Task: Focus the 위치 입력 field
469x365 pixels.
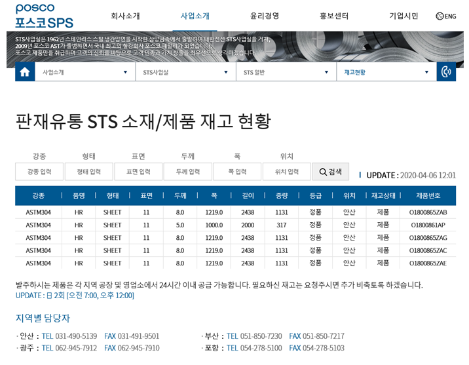Action: point(287,172)
